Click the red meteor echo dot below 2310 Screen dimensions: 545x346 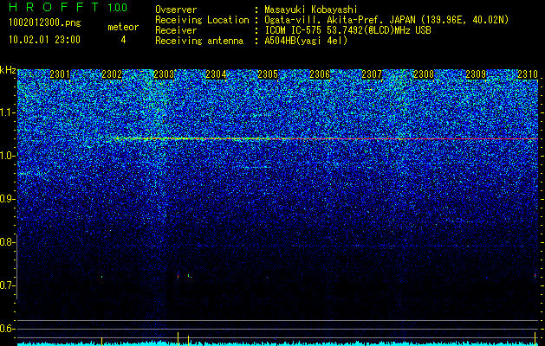point(535,275)
